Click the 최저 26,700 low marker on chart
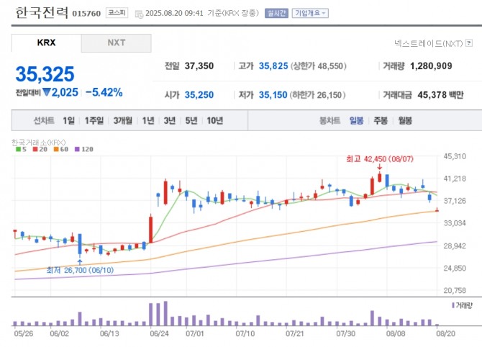 coord(80,270)
